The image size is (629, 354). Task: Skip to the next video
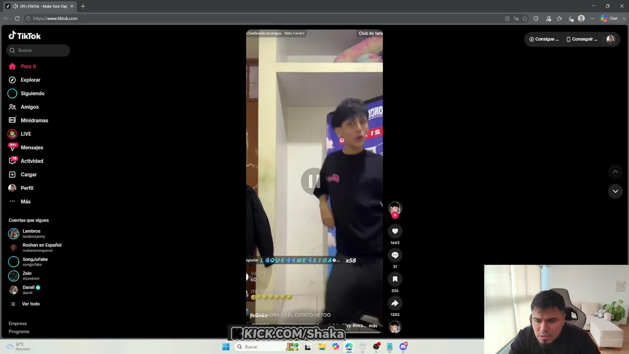click(615, 191)
